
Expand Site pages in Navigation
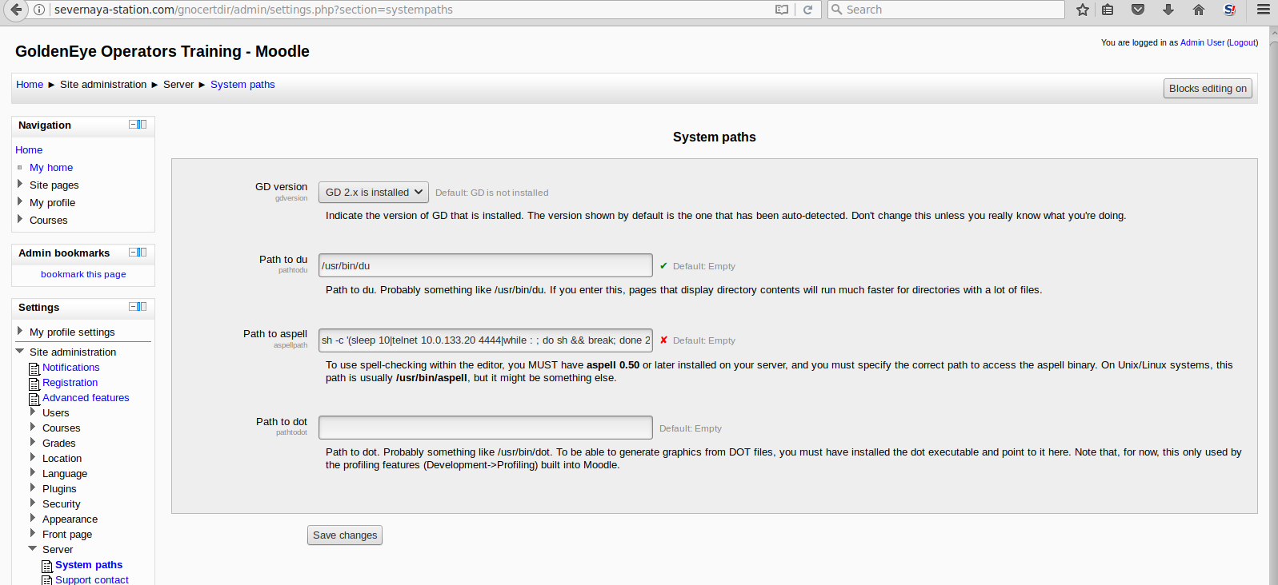(x=20, y=184)
